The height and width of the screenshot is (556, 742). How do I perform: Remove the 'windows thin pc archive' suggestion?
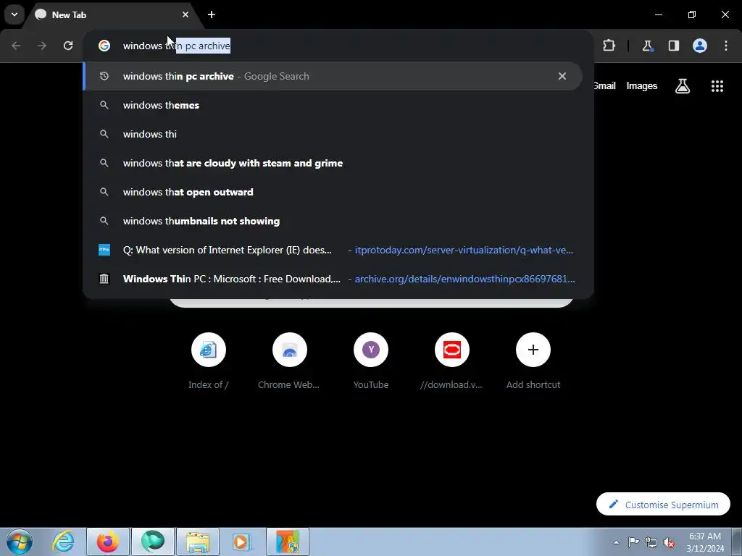tap(562, 76)
